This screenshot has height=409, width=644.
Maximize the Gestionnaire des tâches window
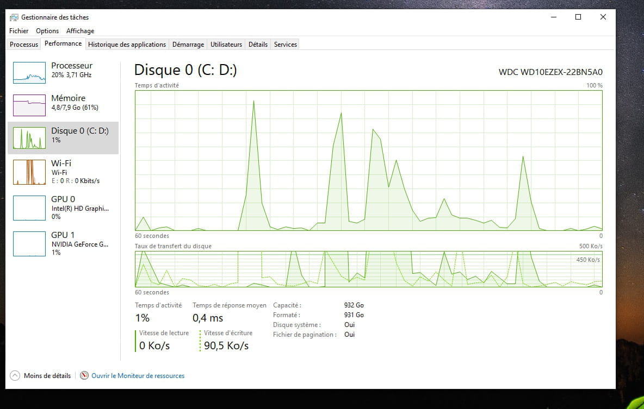(578, 17)
